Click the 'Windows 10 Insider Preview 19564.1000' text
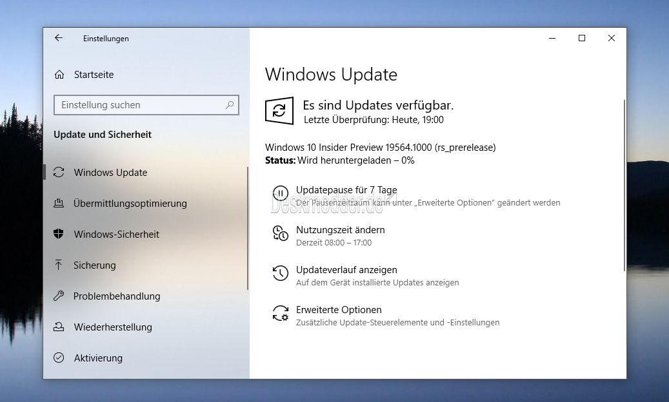Image resolution: width=669 pixels, height=402 pixels. [x=348, y=148]
